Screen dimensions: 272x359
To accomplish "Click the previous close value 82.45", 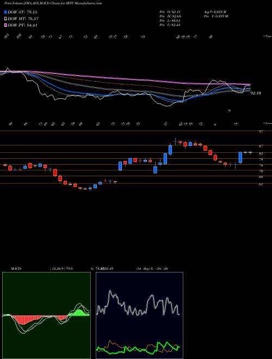I will 175,25.
